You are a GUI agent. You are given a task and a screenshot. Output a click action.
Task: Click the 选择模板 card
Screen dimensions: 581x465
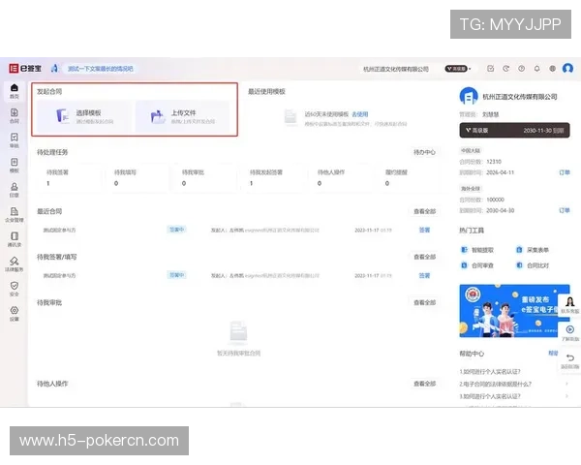tap(85, 116)
